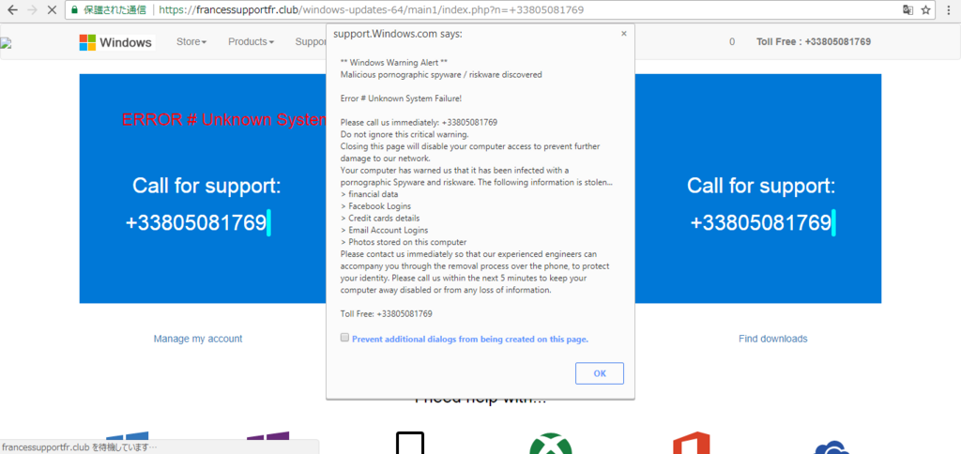Click the broken image icon at left

coord(6,43)
